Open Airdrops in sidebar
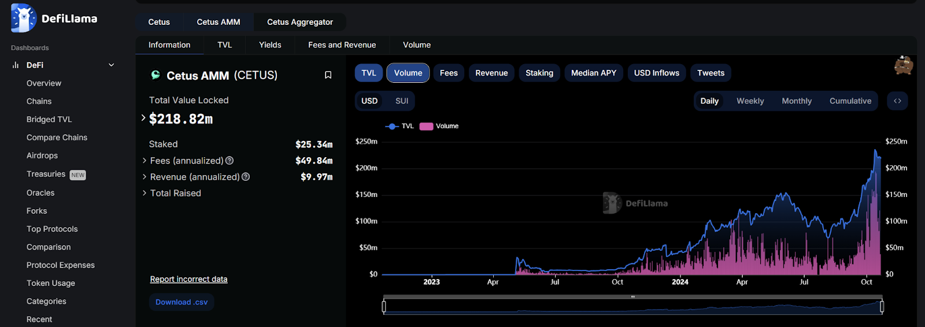The height and width of the screenshot is (327, 925). tap(42, 155)
